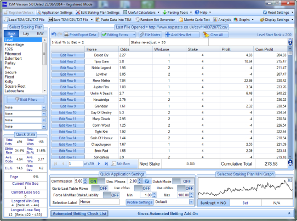Screen dimensions: 297x221
Task: Select Kelly staking plan
Action: click(x=9, y=82)
